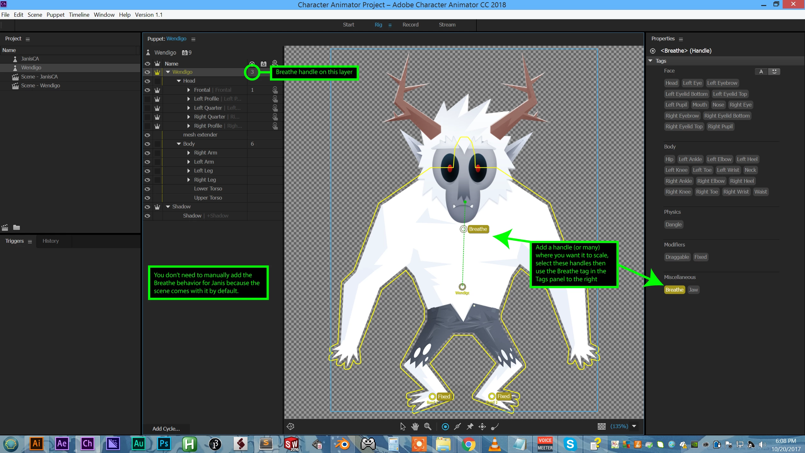Toggle visibility of Upper Torso layer
The width and height of the screenshot is (805, 453).
[x=147, y=198]
